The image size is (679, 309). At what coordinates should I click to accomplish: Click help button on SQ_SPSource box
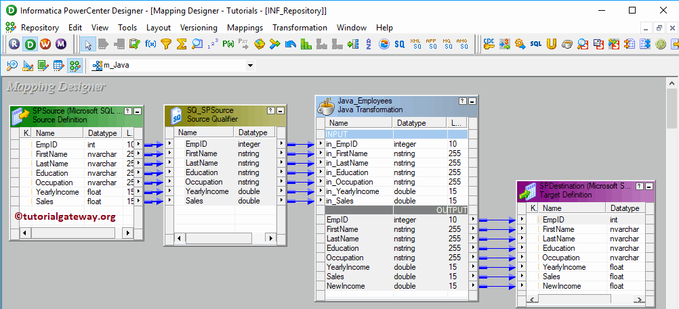(270, 111)
